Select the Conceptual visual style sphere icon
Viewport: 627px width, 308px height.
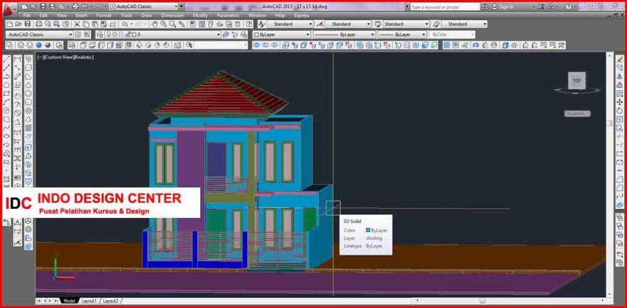tap(48, 45)
